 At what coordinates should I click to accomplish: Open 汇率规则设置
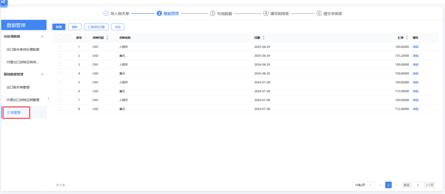tap(96, 27)
